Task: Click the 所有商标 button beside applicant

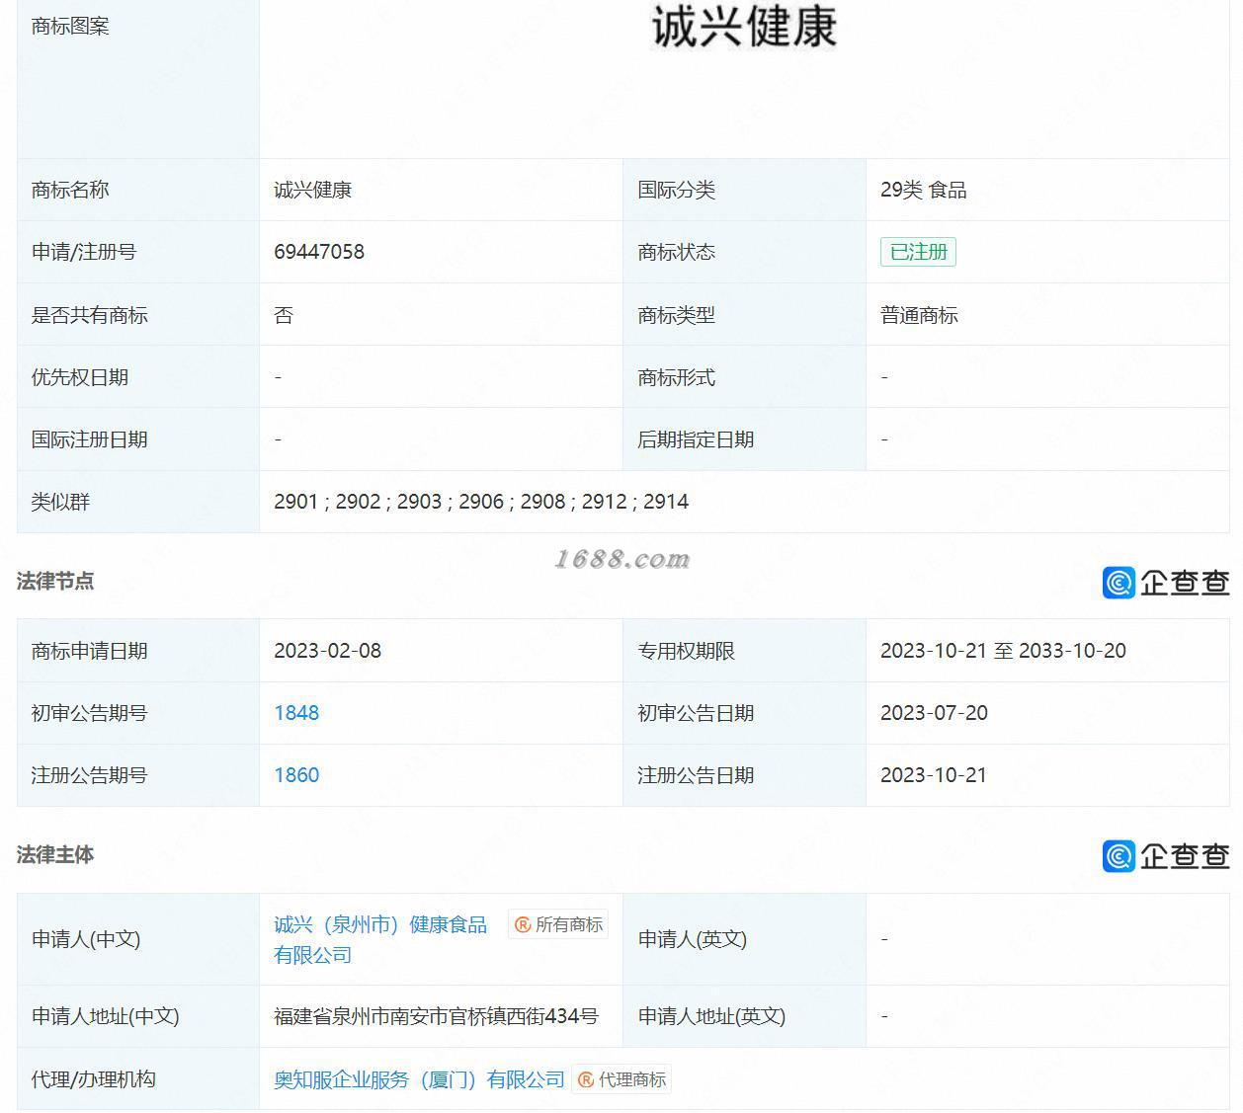Action: [558, 924]
